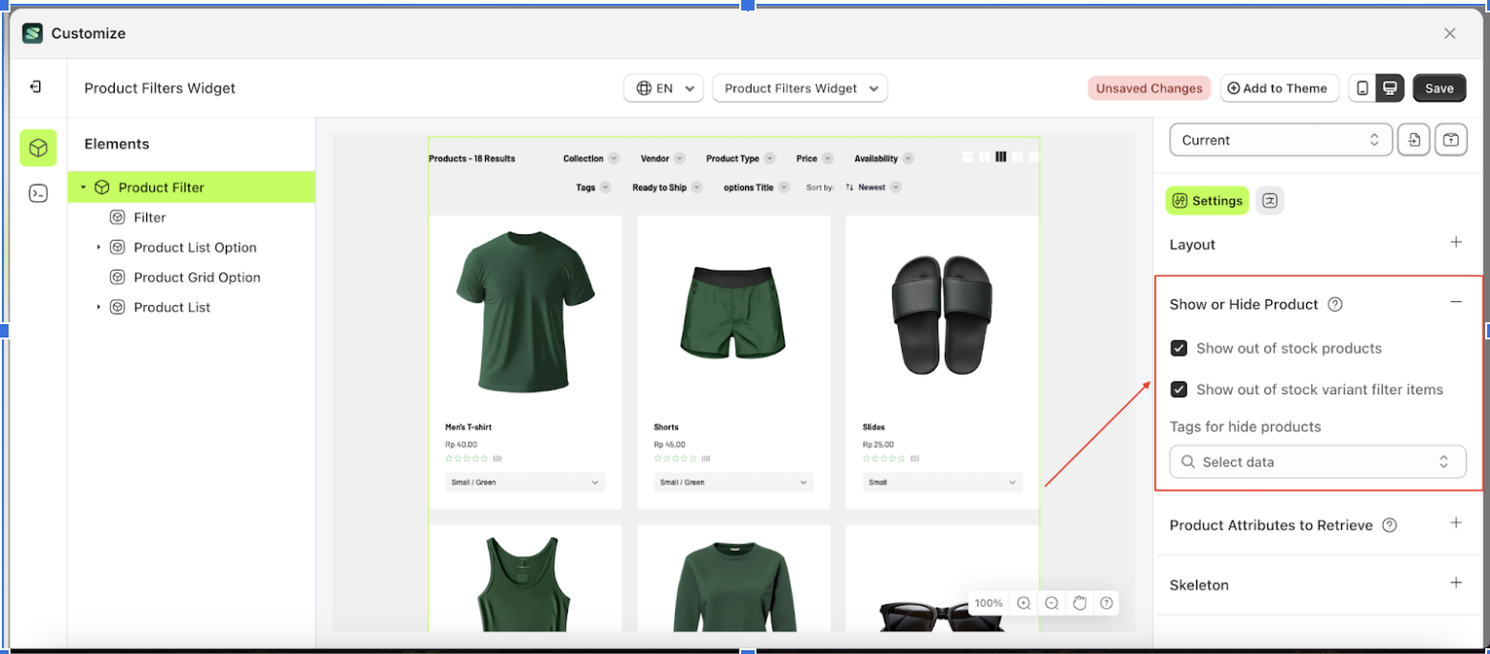Select the hand pan tool
Screen dimensions: 1490x654
tap(1079, 603)
